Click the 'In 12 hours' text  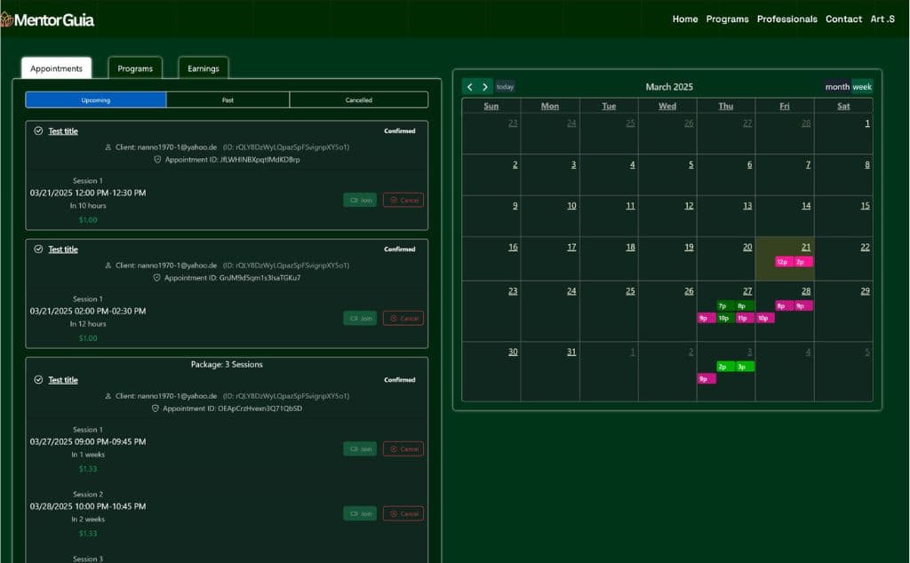[x=88, y=324]
